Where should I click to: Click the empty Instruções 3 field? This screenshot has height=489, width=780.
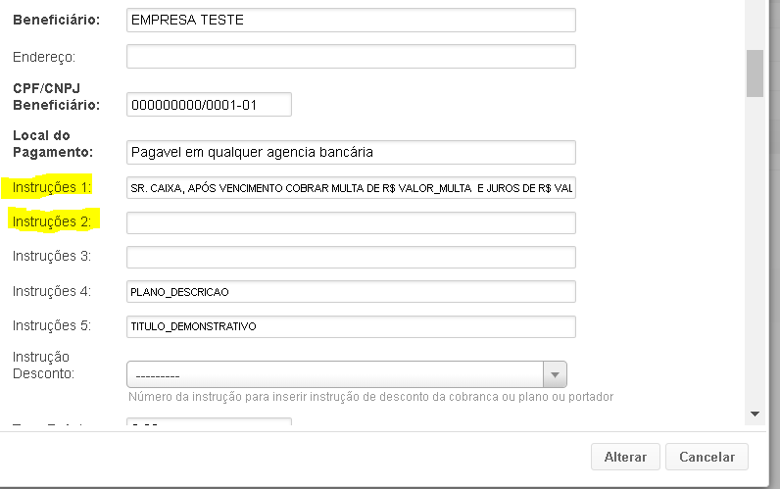click(x=351, y=257)
